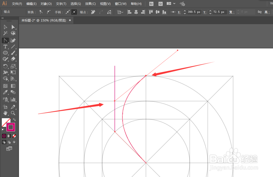Open Adobe Bridge via Br button

[151, 4]
